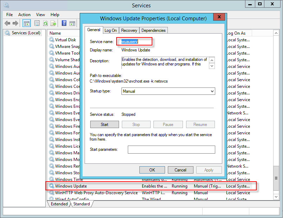
Task: Click the Start service button
Action: [x=105, y=125]
